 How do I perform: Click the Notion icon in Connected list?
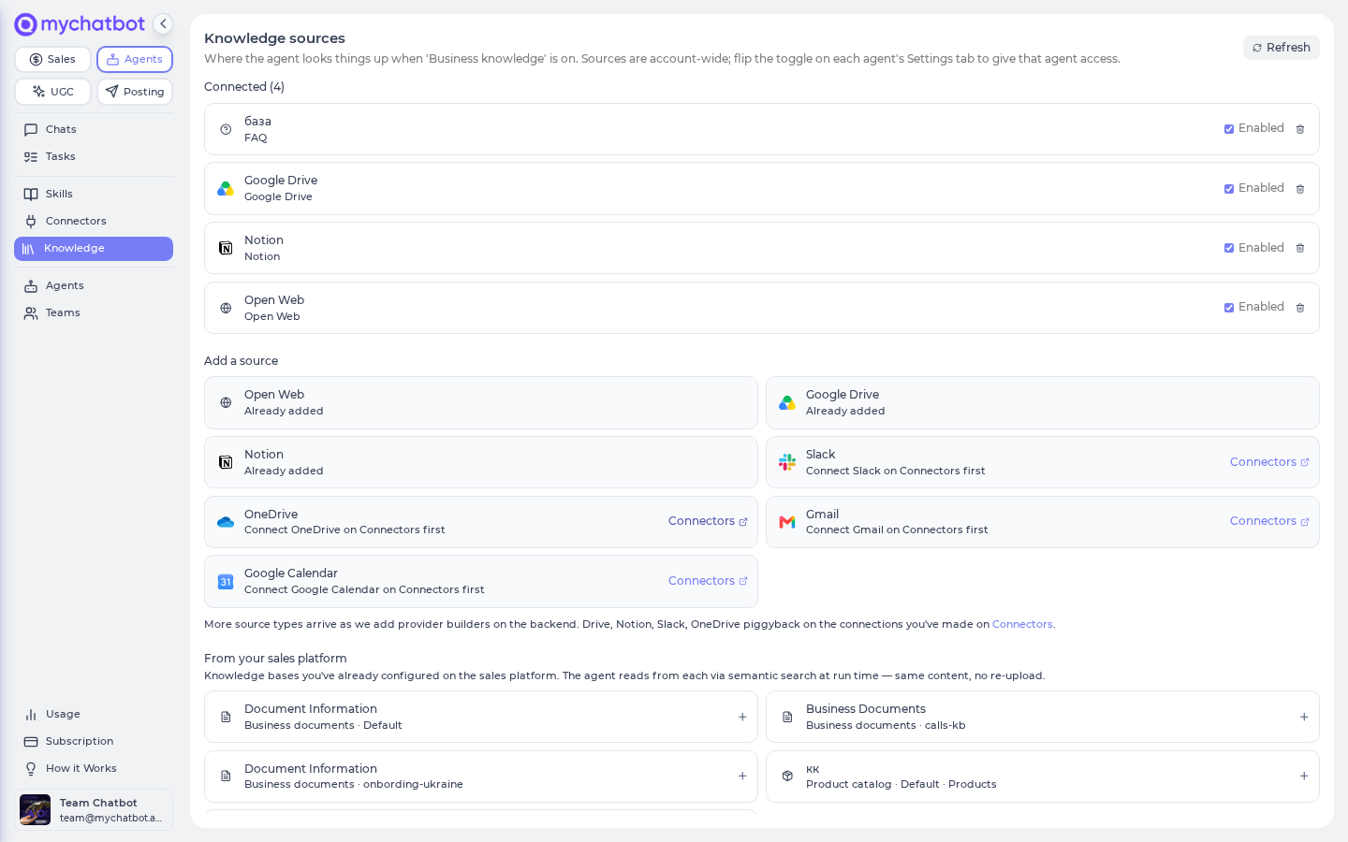coord(226,248)
